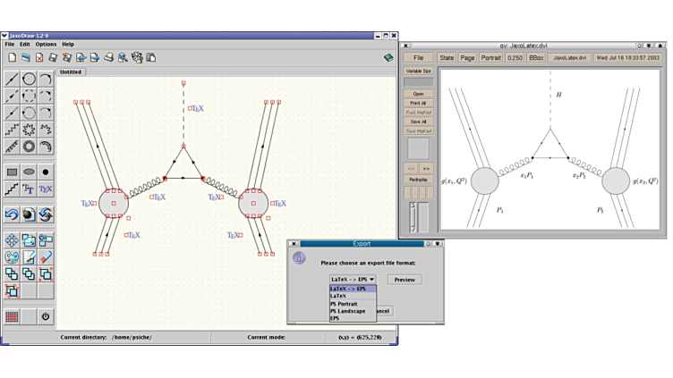Click the power quit icon

(x=46, y=316)
